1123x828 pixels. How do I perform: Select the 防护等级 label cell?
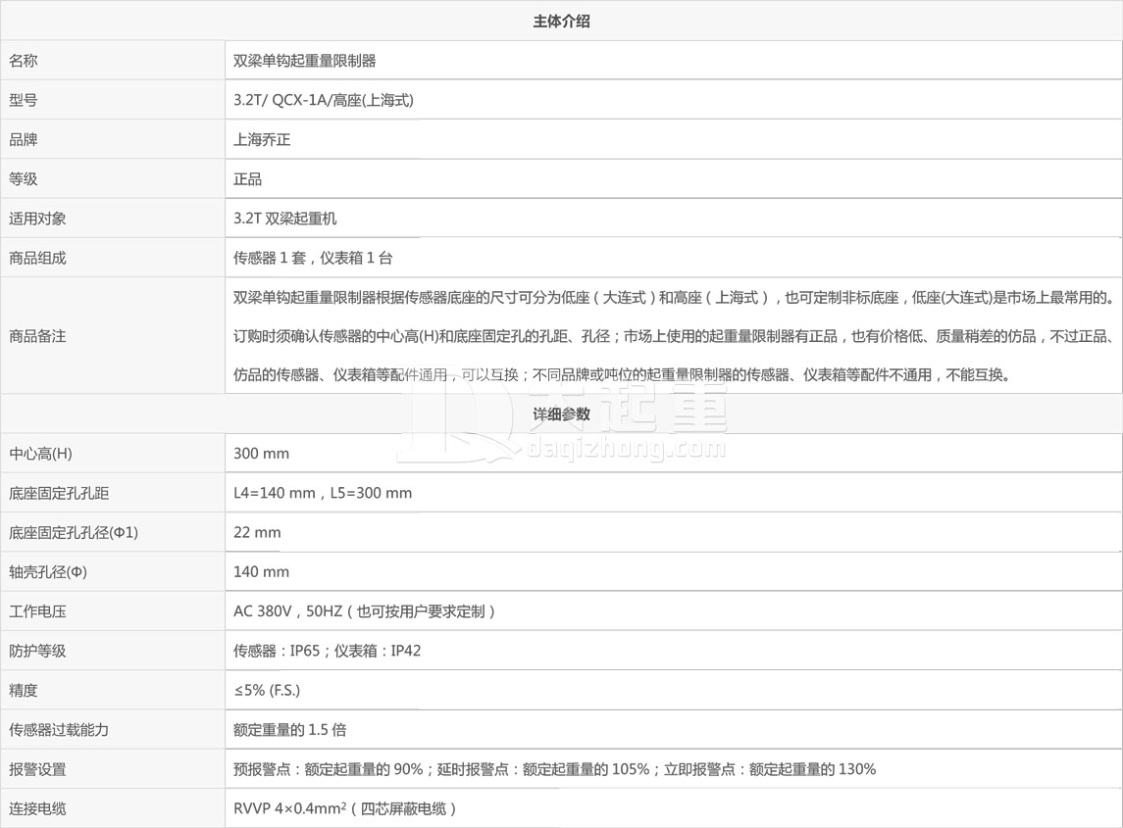(113, 651)
